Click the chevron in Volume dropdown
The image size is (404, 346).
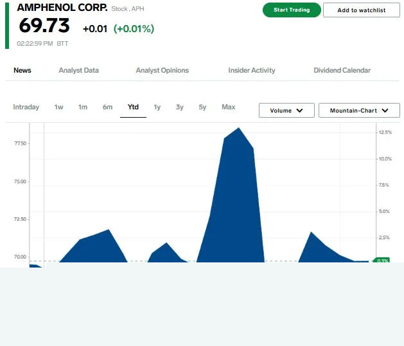(300, 111)
